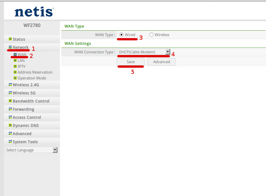Select the Wireless WAN type radio button
The width and height of the screenshot is (266, 196).
pyautogui.click(x=151, y=35)
